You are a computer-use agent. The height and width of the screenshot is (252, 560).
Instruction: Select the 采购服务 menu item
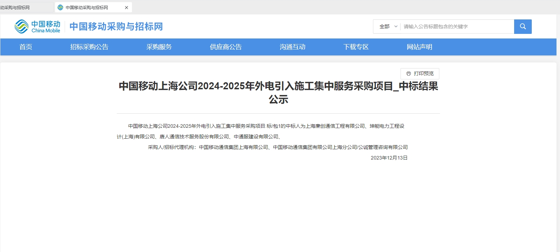[159, 47]
